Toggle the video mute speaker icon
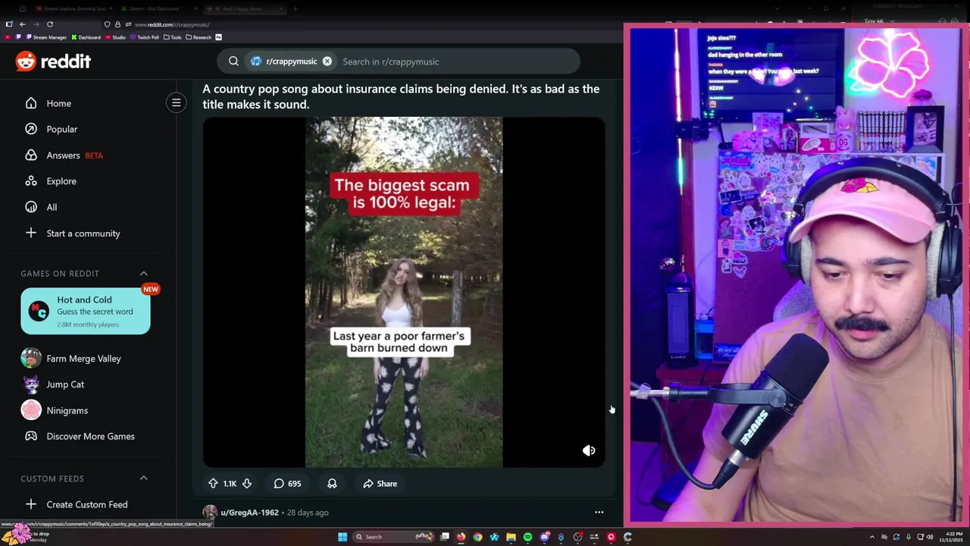The image size is (970, 546). [589, 450]
